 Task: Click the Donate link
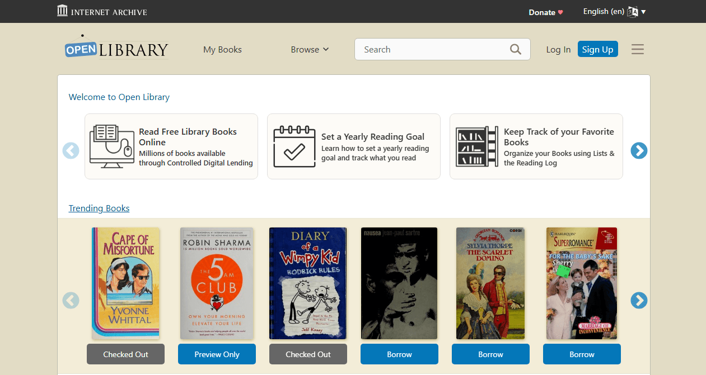tap(546, 12)
